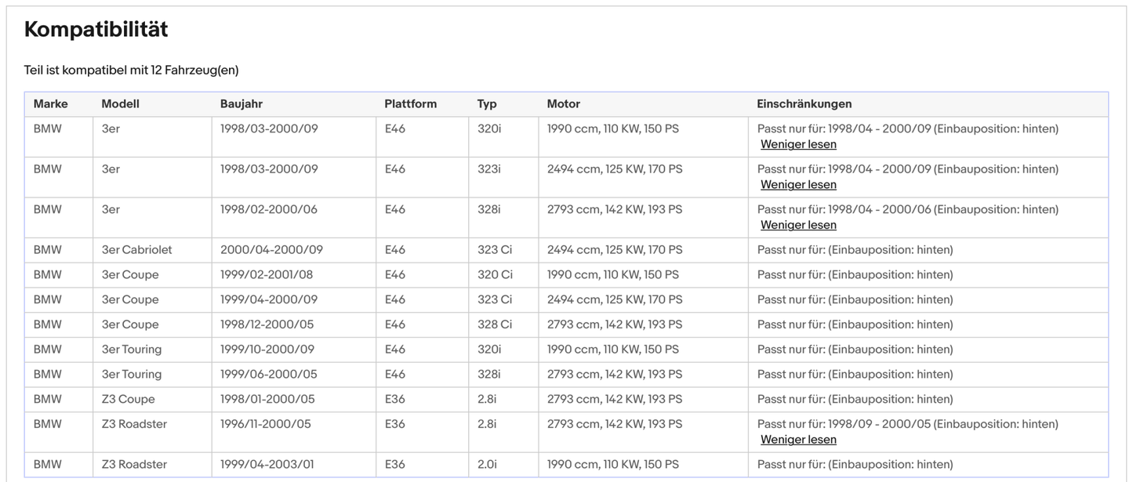
Task: Click the Plattform column header
Action: [x=410, y=104]
